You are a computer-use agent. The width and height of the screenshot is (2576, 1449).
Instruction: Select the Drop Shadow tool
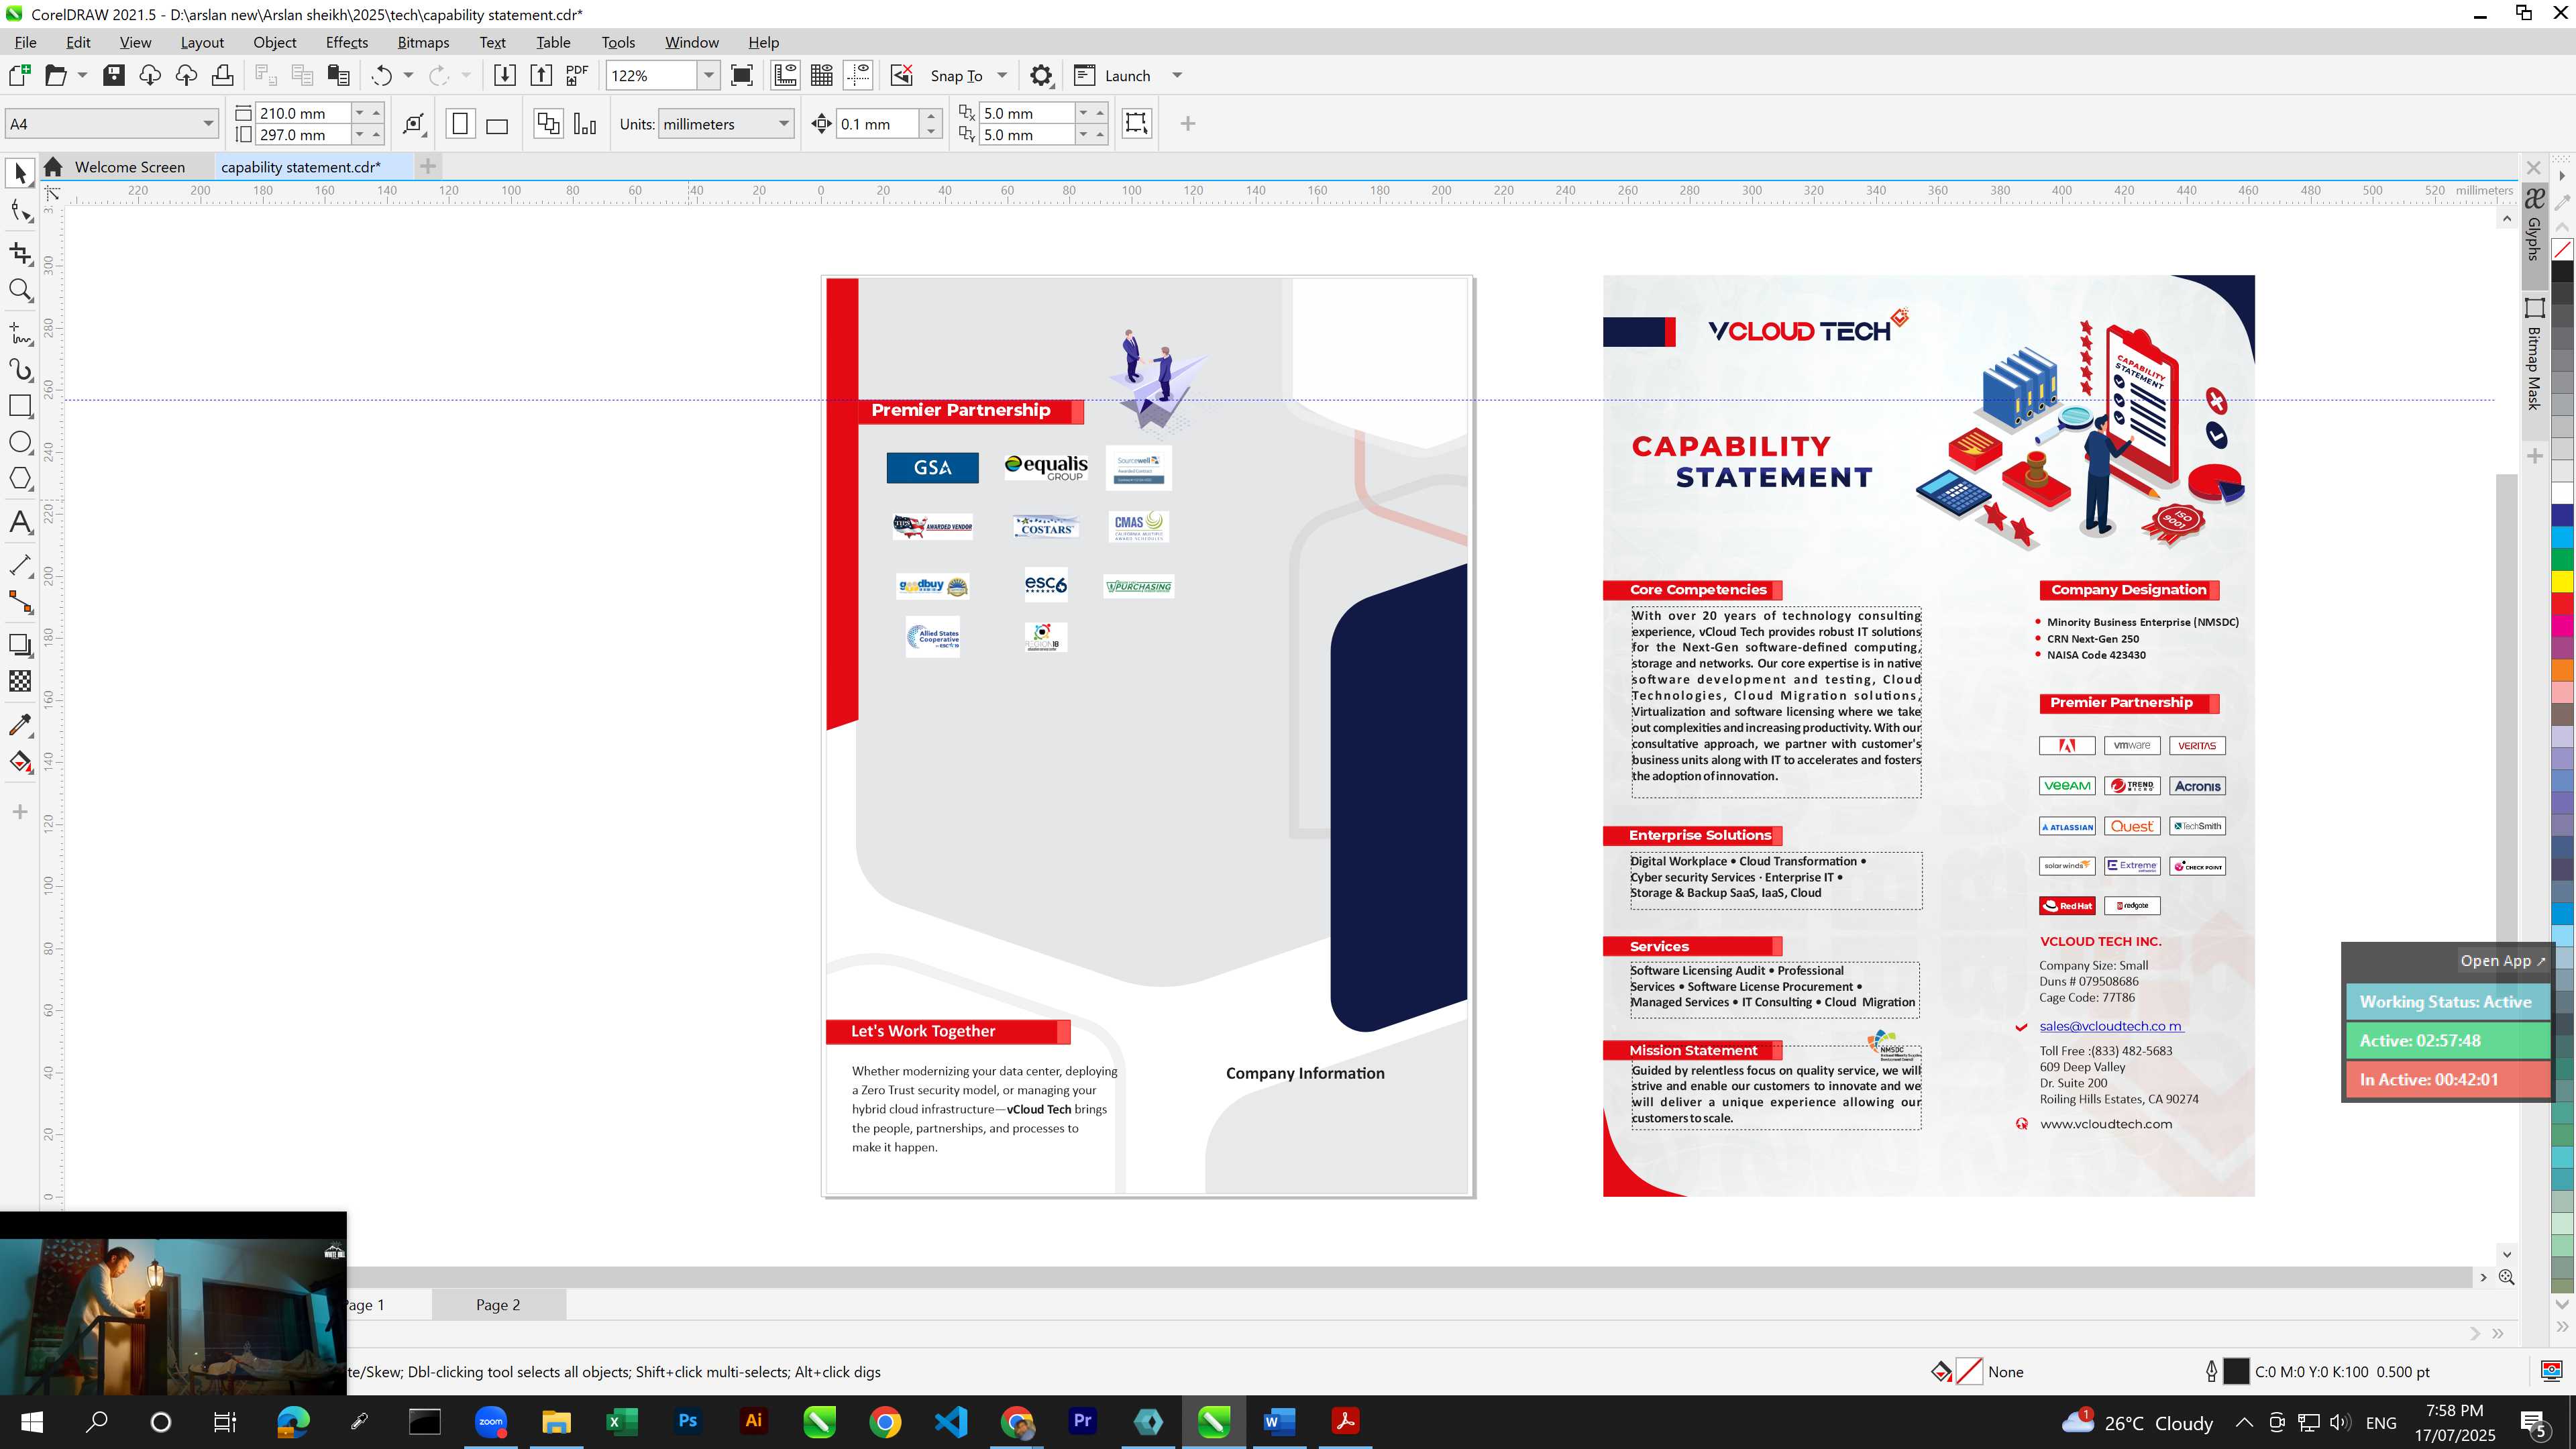point(20,645)
